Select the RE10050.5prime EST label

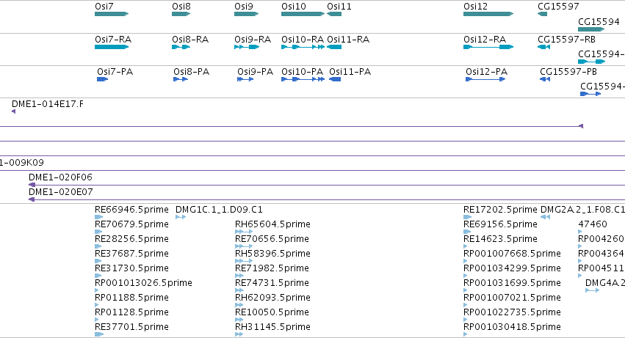[x=272, y=312]
